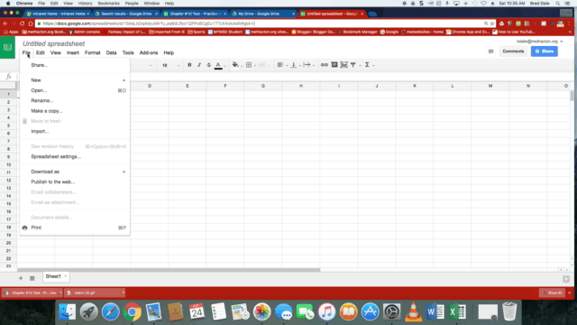
Task: Switch to the My Drive browser tab
Action: coord(262,14)
